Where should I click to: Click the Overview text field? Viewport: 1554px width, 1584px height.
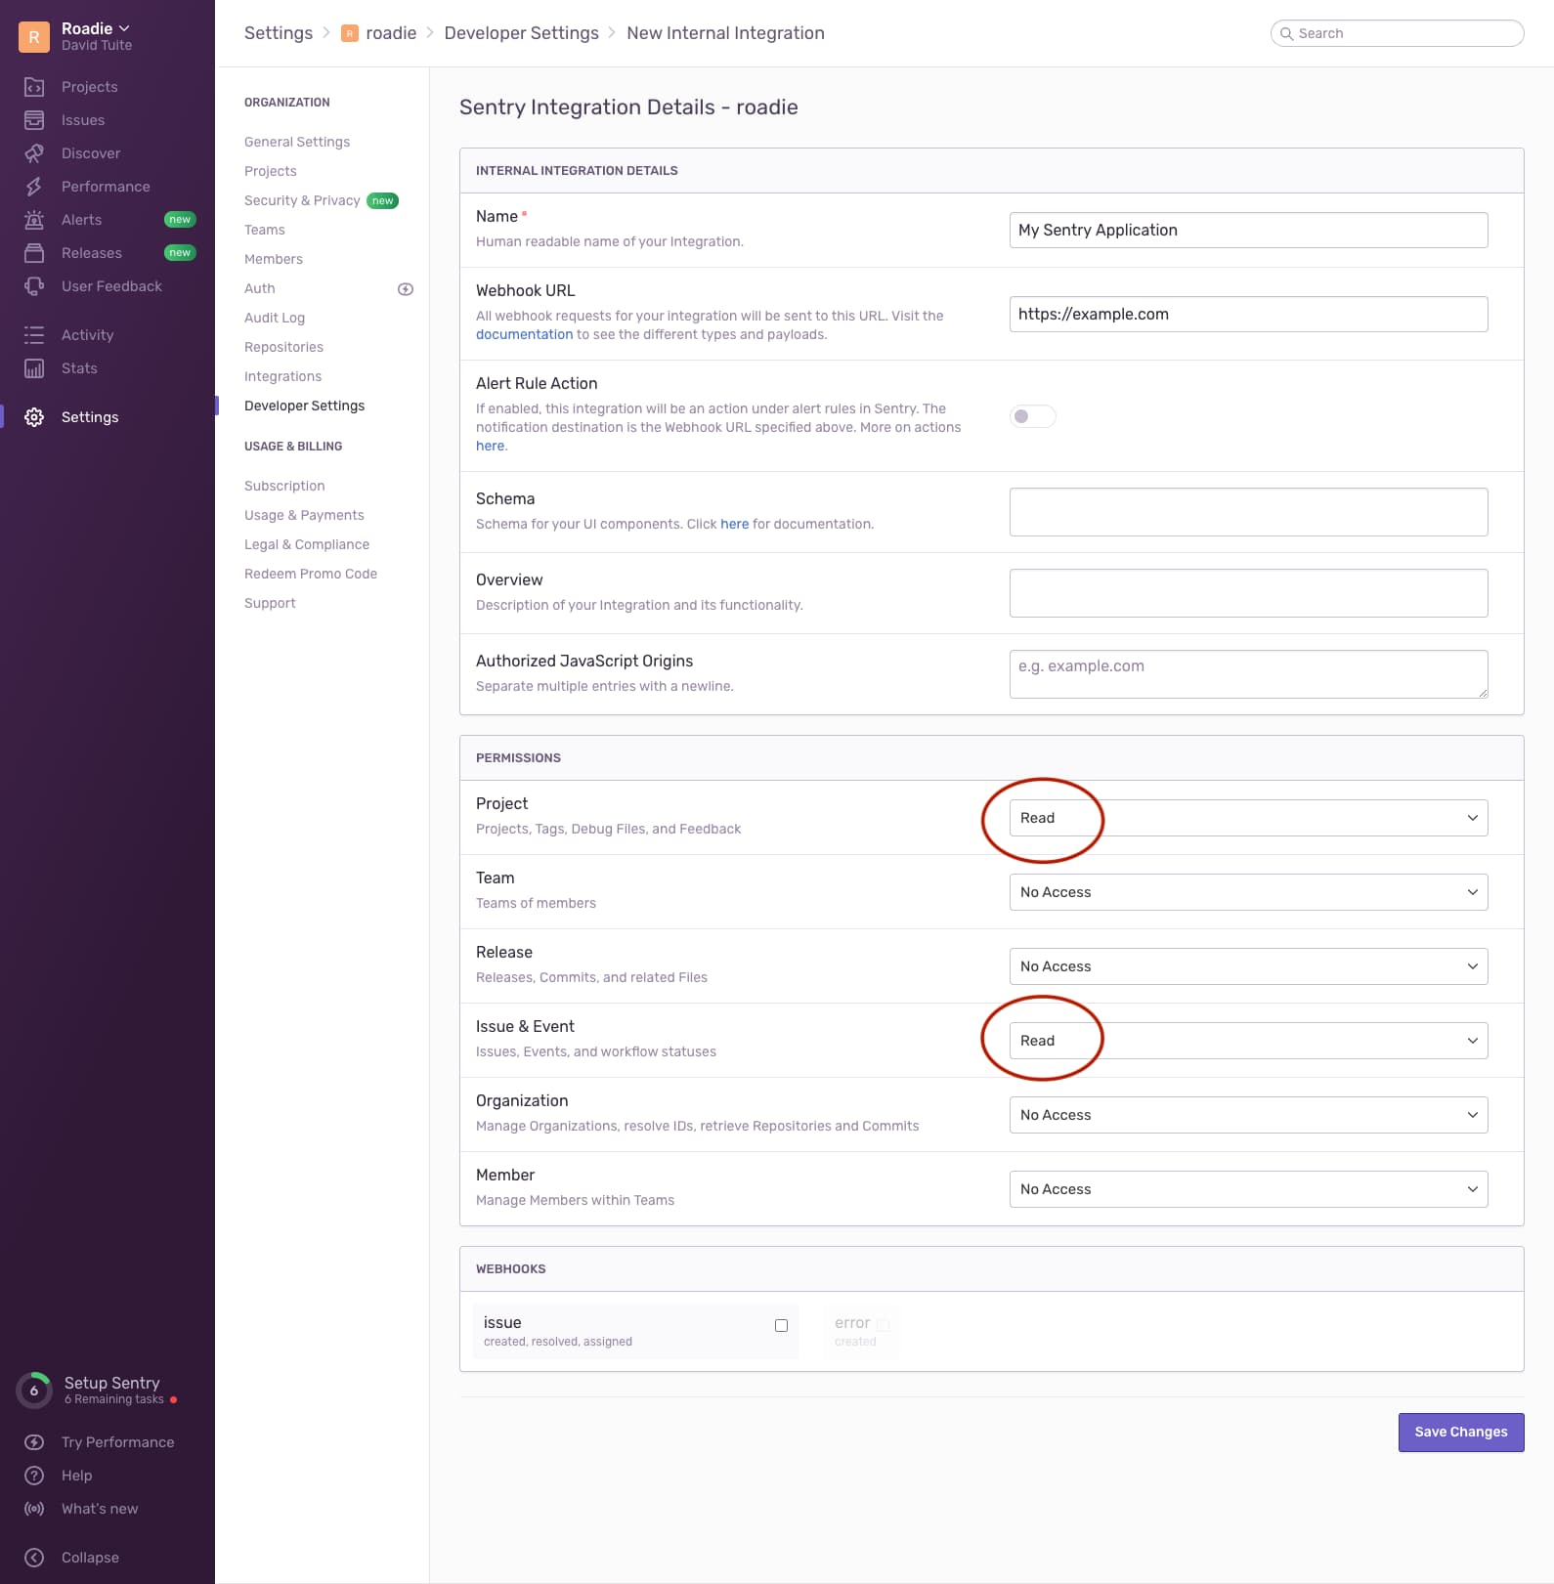click(x=1248, y=593)
